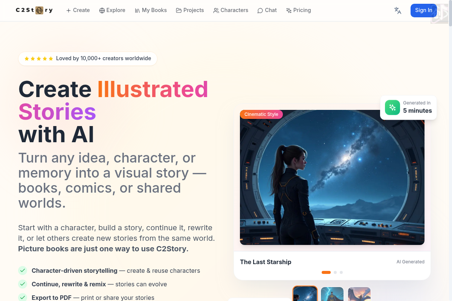This screenshot has width=452, height=301.
Task: Open the language translation icon
Action: [398, 11]
